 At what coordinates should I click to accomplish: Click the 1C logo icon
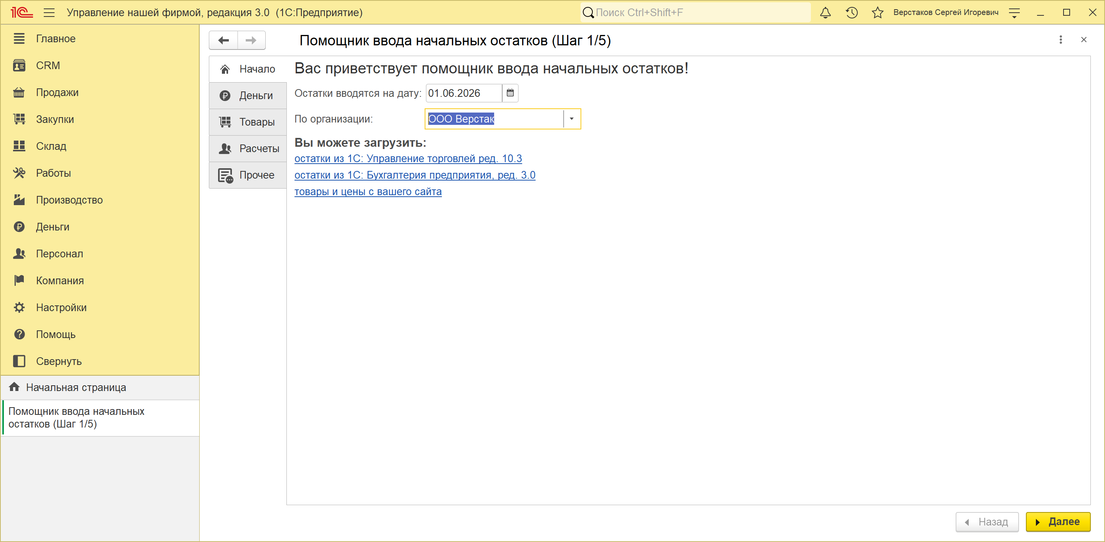pyautogui.click(x=22, y=12)
